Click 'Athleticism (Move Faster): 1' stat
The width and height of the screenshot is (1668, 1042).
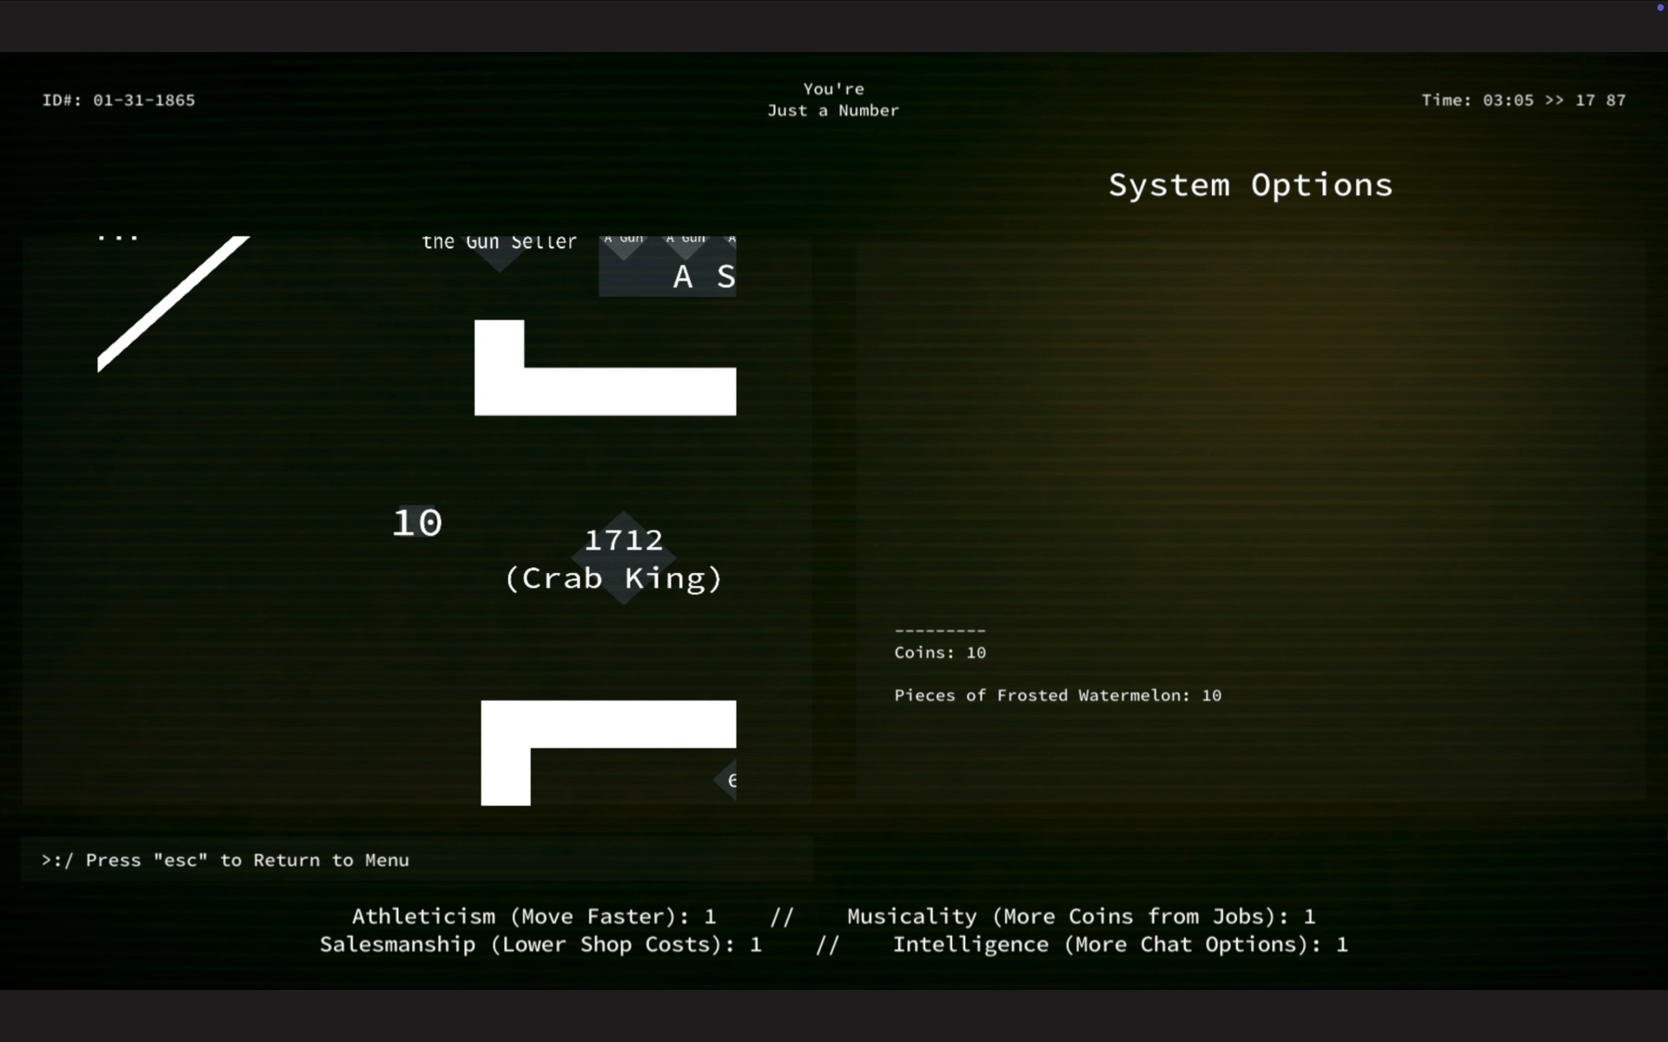533,916
